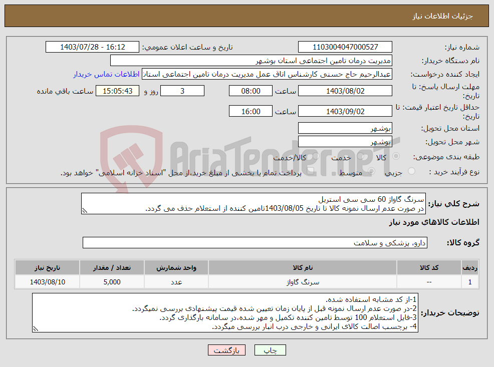Click the requester field عبدالرحیم حاج حسنی
This screenshot has width=494, height=367.
(267, 74)
